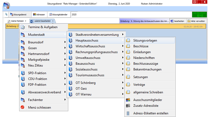The height and width of the screenshot is (117, 209).
Task: Click the icon beside SPD-Fraktion
Action: point(23,73)
